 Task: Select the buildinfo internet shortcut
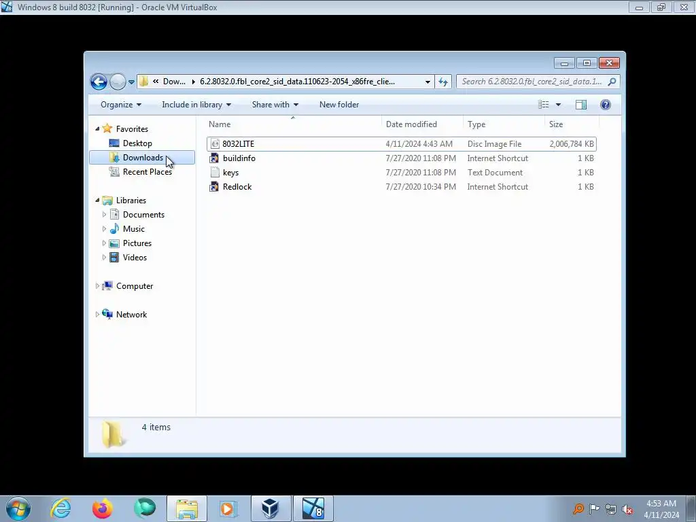pos(401,158)
